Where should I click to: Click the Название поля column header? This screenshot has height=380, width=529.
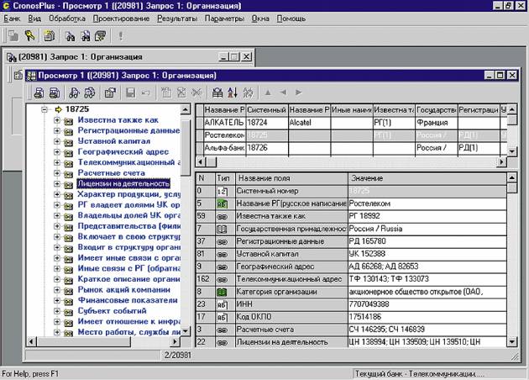291,178
